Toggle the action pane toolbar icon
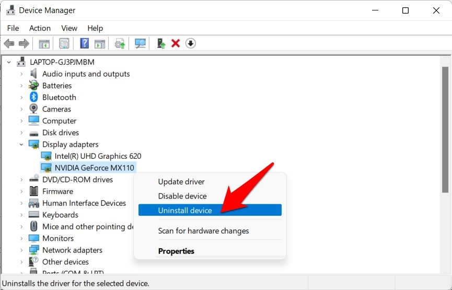The image size is (452, 290). (x=99, y=43)
